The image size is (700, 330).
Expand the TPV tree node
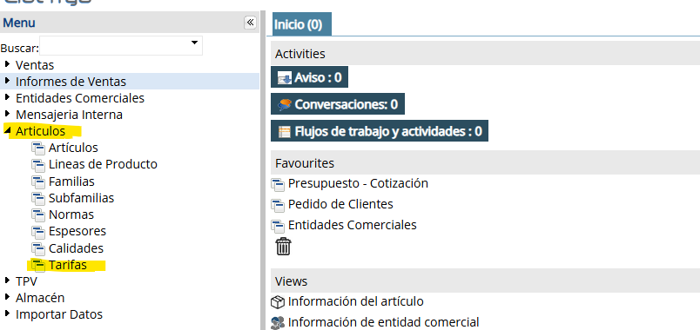click(7, 280)
